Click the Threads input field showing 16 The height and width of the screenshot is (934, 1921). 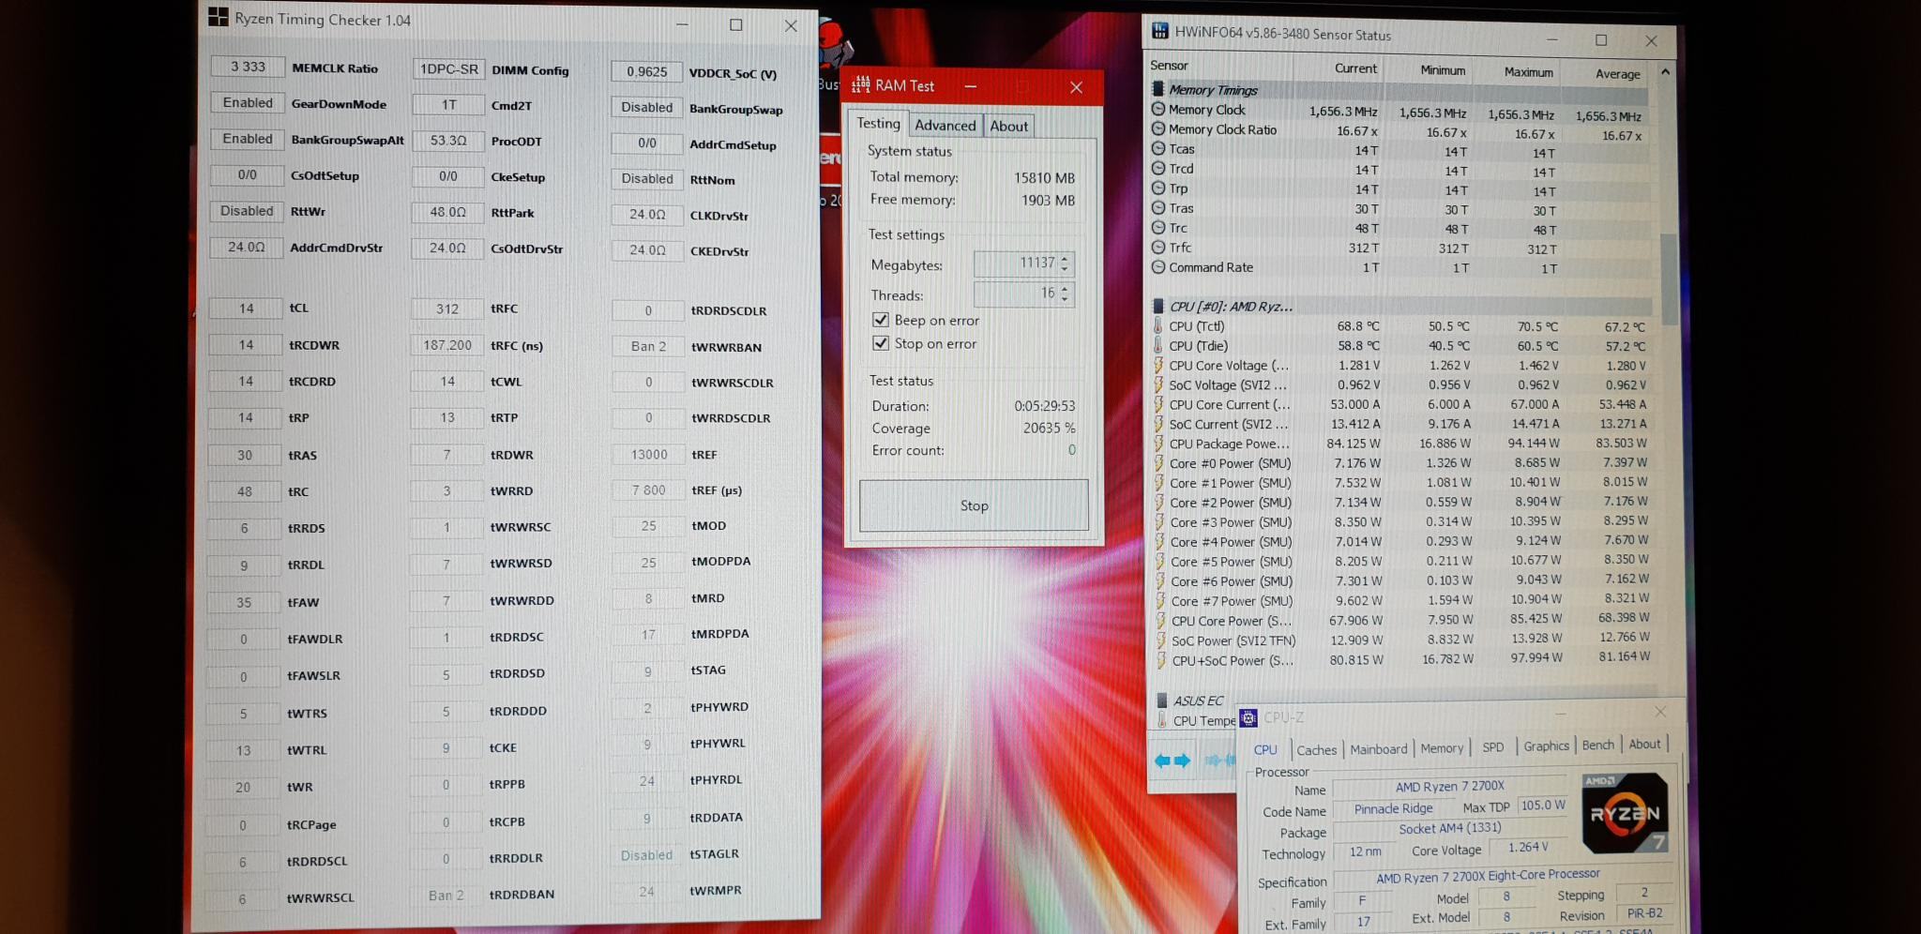(1016, 294)
